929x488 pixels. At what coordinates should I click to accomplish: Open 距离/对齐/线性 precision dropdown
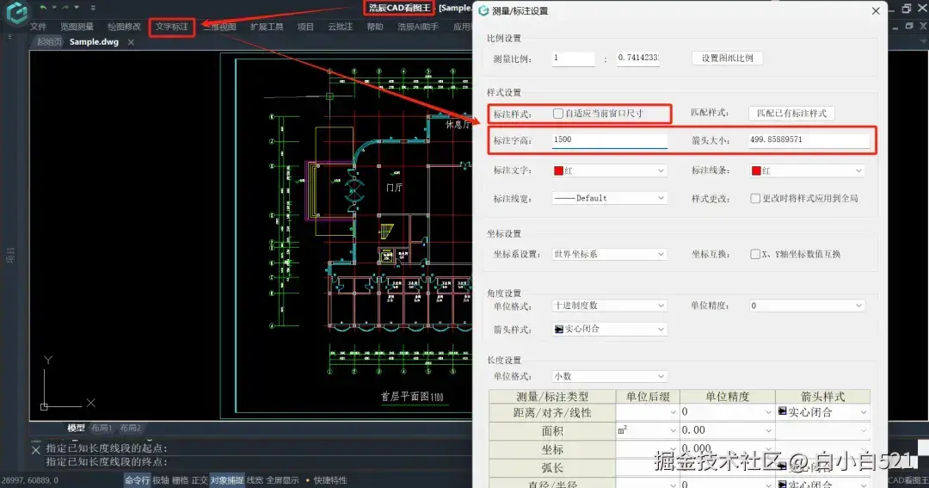[x=728, y=412]
